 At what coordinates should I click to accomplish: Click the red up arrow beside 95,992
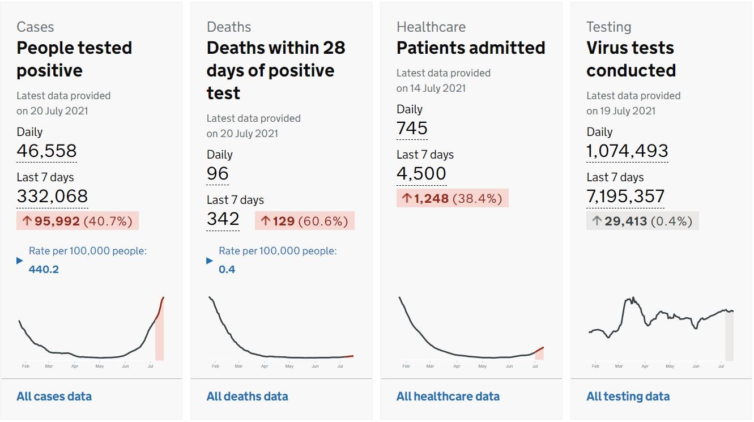tap(26, 221)
